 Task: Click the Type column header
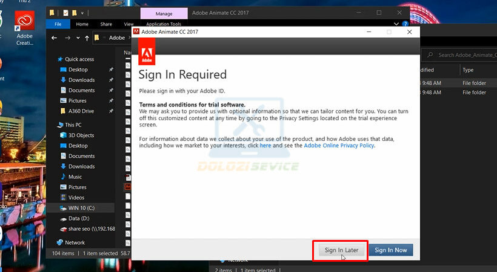click(468, 70)
